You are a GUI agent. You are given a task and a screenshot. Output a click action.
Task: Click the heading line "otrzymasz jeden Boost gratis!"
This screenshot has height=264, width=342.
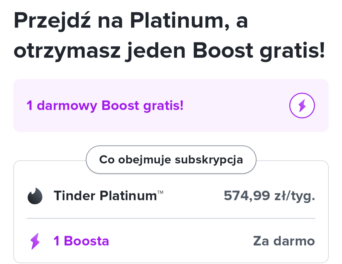click(x=169, y=52)
